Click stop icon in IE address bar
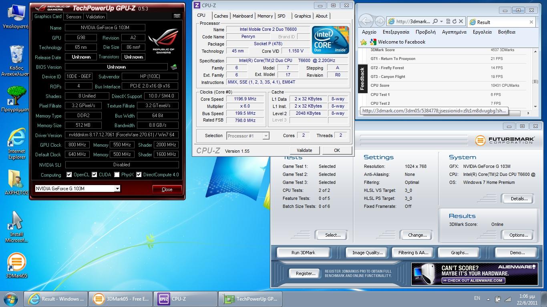This screenshot has height=307, width=547. coord(461,22)
